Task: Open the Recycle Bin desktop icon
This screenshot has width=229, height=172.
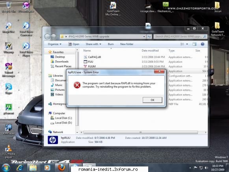Action: point(9,7)
